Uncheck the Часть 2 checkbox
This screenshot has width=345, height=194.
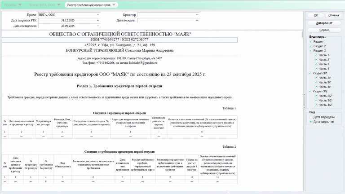coord(316,60)
